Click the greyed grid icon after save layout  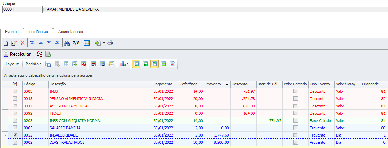pos(57,64)
